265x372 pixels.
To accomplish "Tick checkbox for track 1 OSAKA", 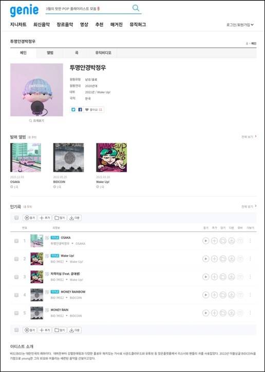I will coord(16,241).
